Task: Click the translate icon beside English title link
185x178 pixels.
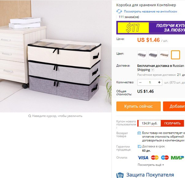Action: [x=119, y=11]
